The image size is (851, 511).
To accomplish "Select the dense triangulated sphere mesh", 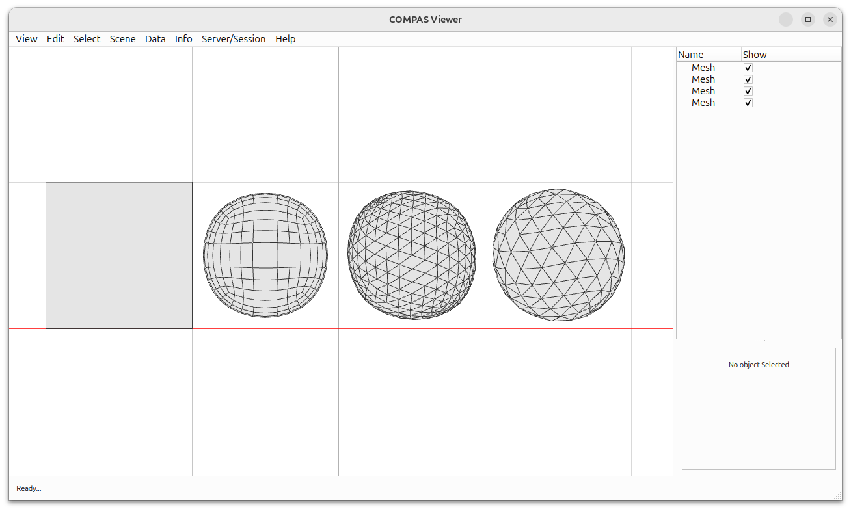I will tap(411, 255).
